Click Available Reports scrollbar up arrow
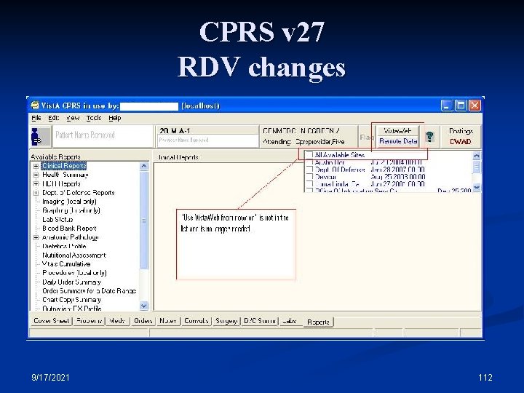 (143, 166)
